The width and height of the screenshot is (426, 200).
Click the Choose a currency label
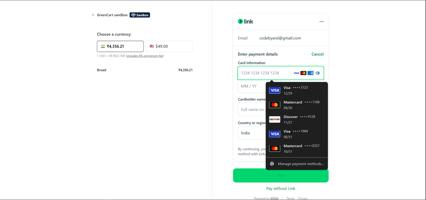coord(114,34)
